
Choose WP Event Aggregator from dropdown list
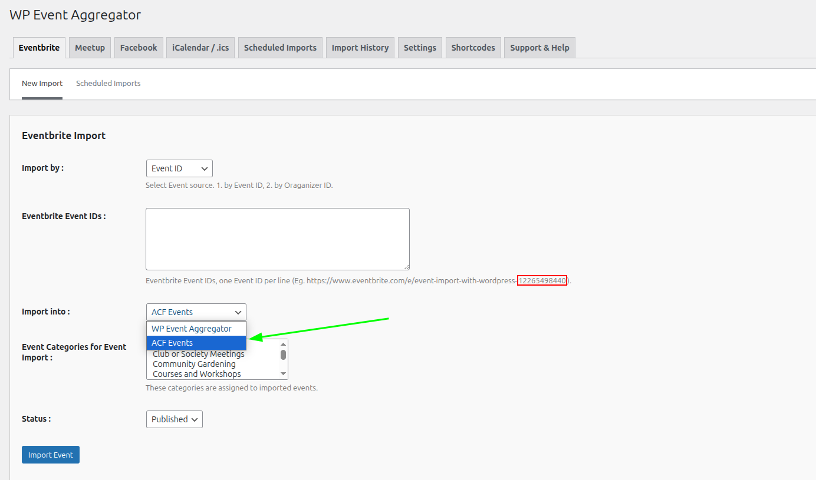192,329
